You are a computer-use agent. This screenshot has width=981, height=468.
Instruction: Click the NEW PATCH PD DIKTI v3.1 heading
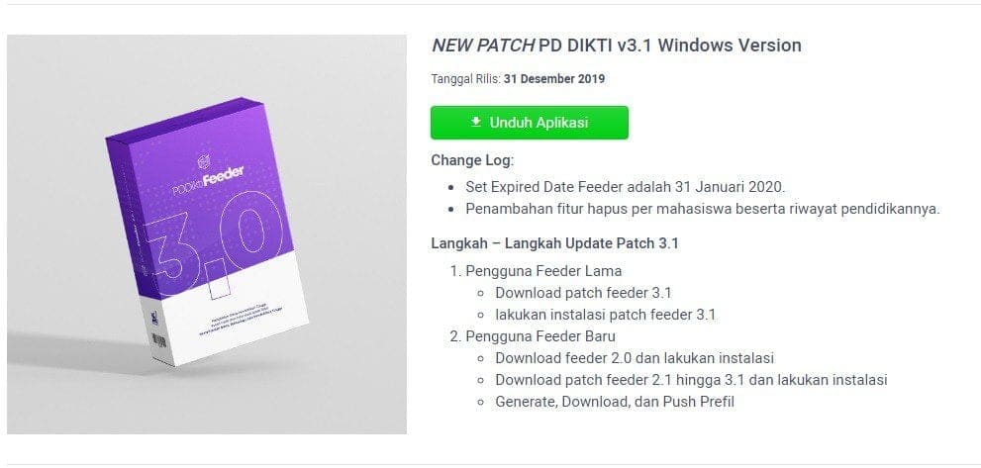click(x=617, y=46)
